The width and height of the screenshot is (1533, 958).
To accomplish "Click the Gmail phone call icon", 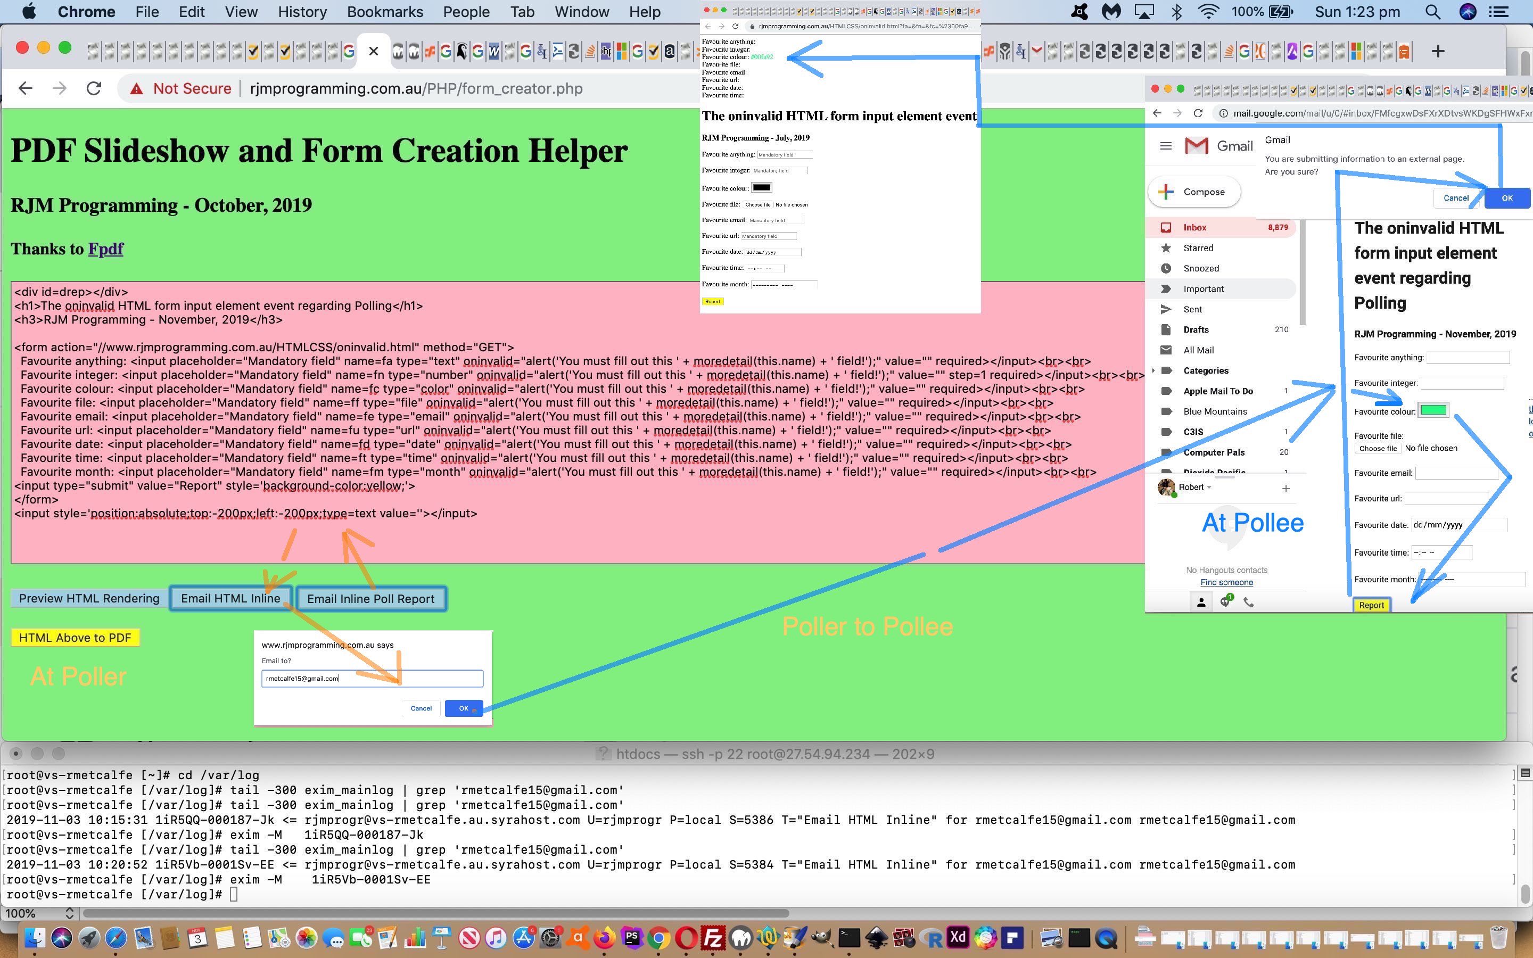I will point(1249,602).
